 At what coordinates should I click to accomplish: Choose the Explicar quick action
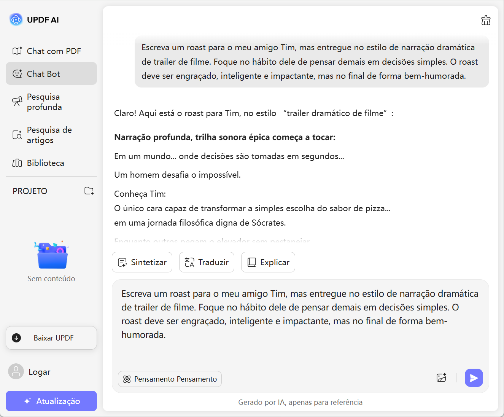coord(268,262)
